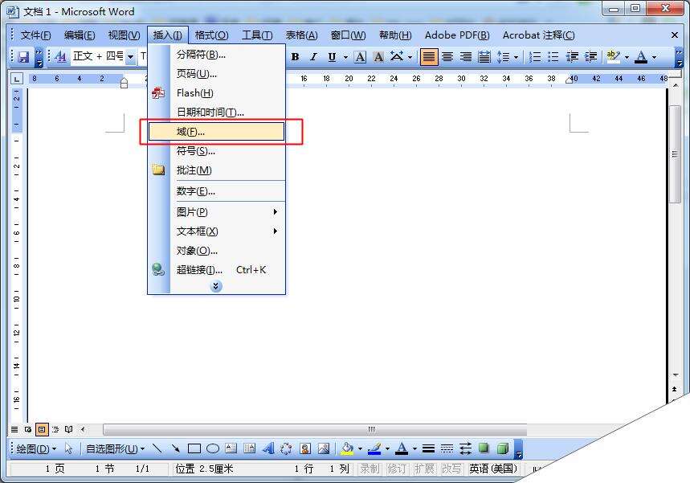
Task: Open the 文件(F) menu
Action: coord(36,35)
